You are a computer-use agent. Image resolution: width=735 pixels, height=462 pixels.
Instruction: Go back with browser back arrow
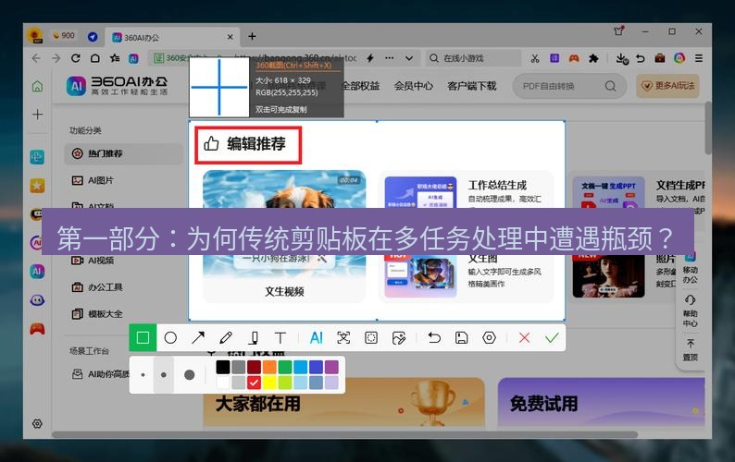pyautogui.click(x=36, y=58)
